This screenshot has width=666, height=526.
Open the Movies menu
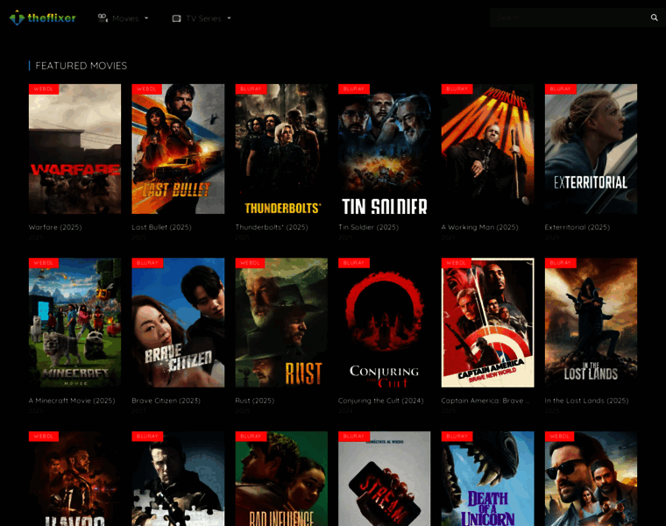pyautogui.click(x=124, y=18)
